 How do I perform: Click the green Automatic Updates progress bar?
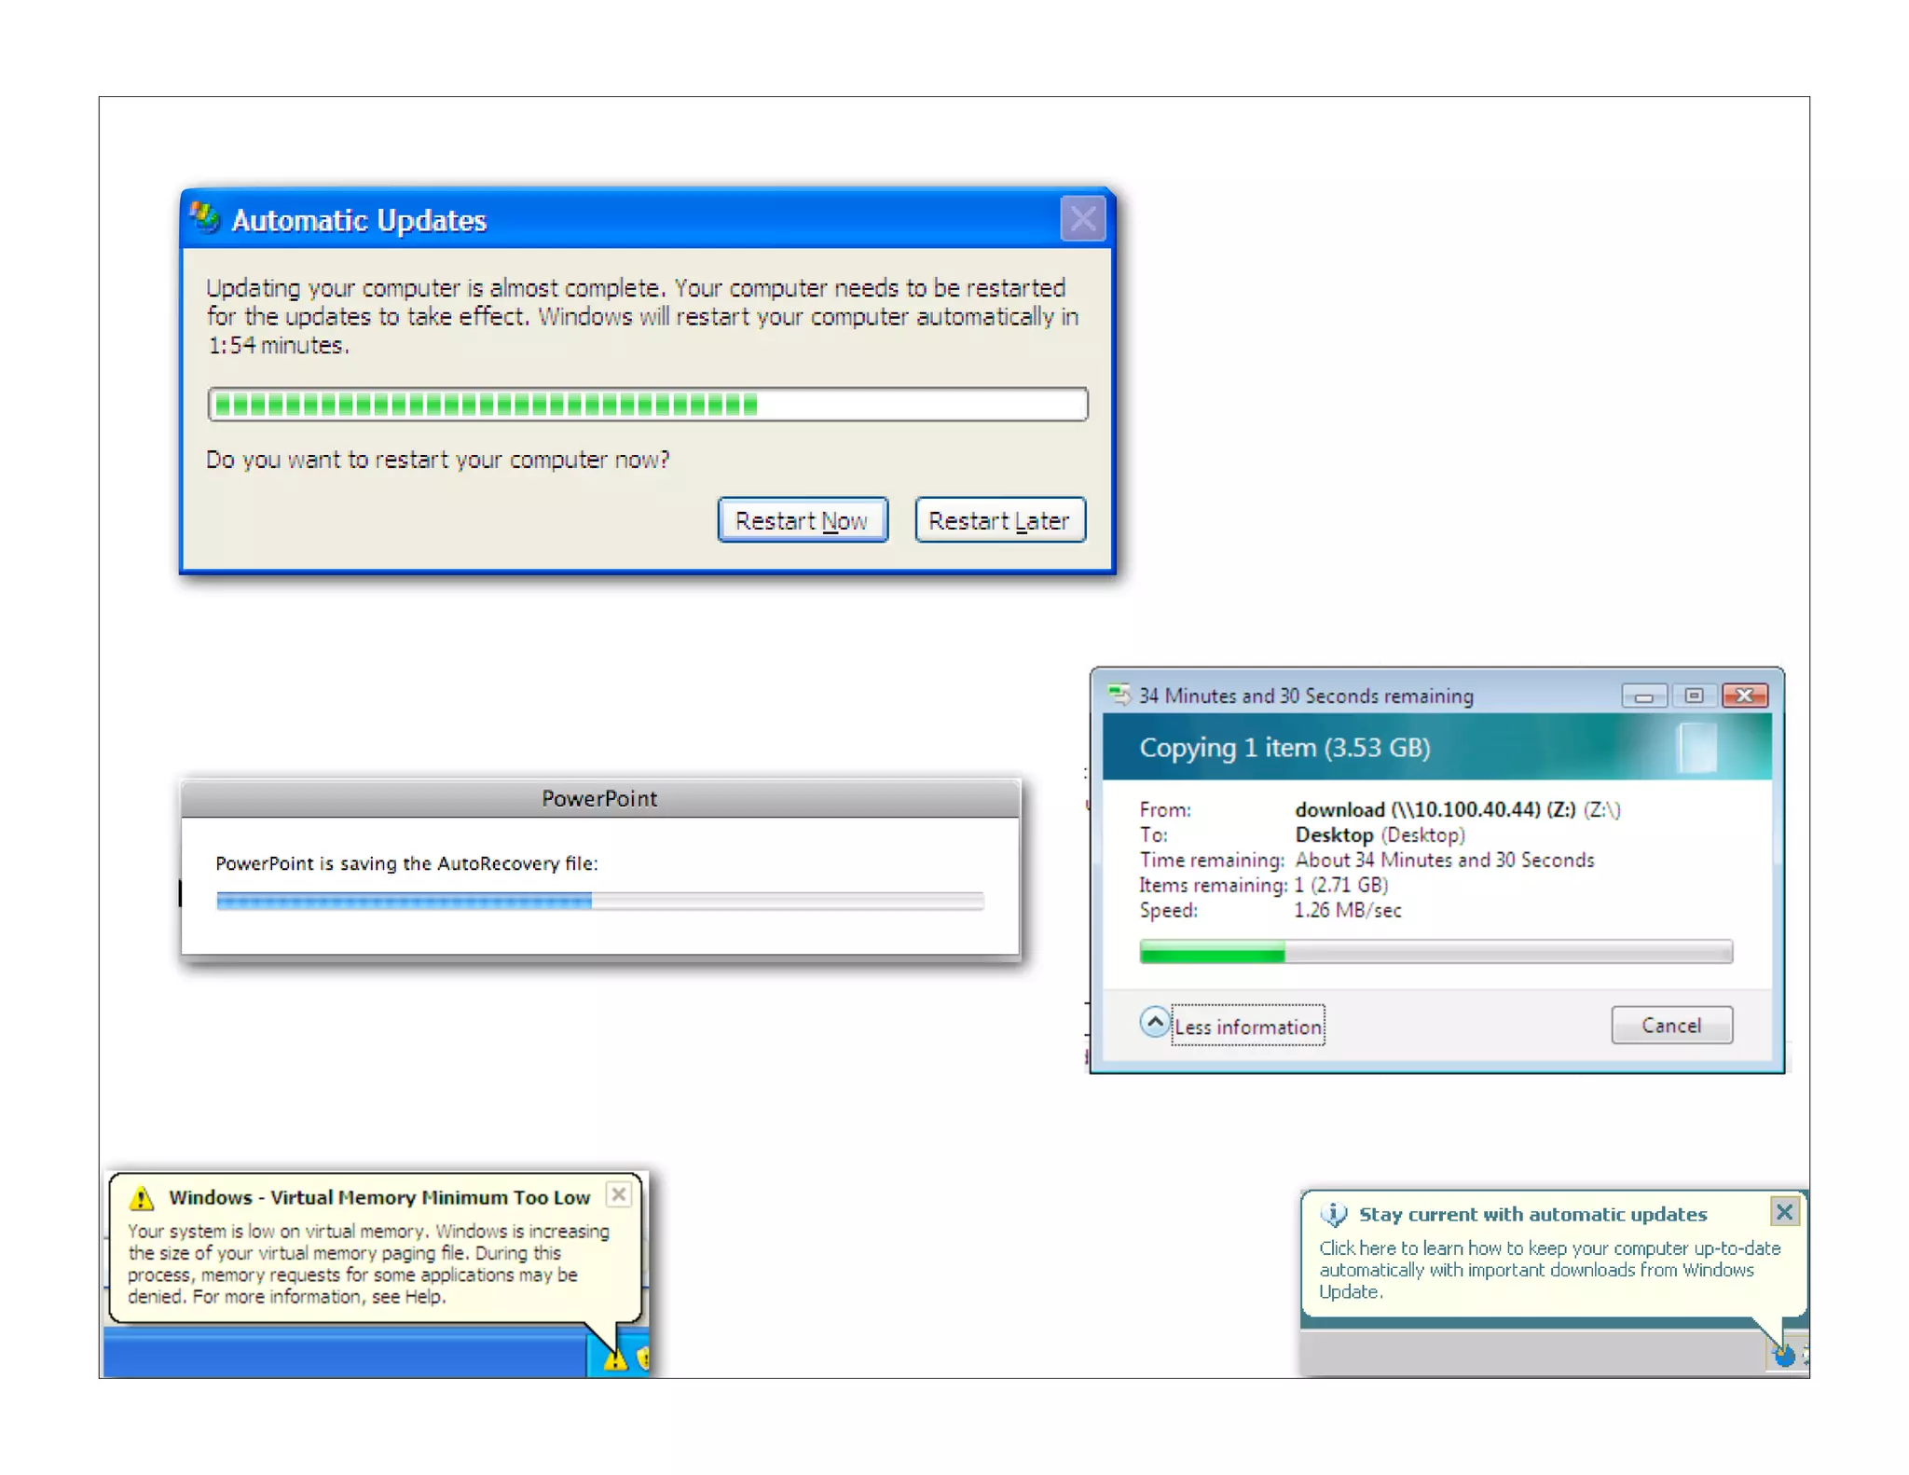pos(647,404)
